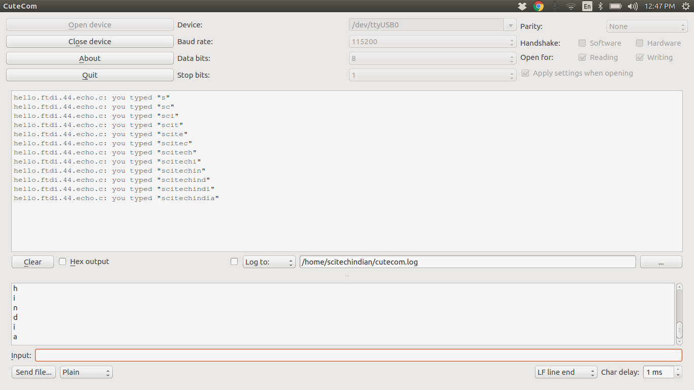This screenshot has height=390, width=694.
Task: Tick the logging checkbox beside Log to
Action: [234, 262]
